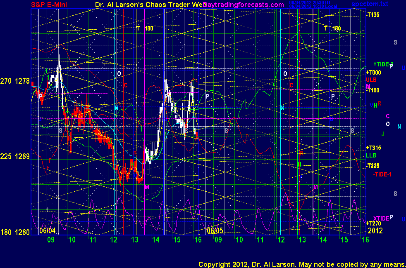
Task: Click the yellow "+T315" level label
Action: point(373,148)
